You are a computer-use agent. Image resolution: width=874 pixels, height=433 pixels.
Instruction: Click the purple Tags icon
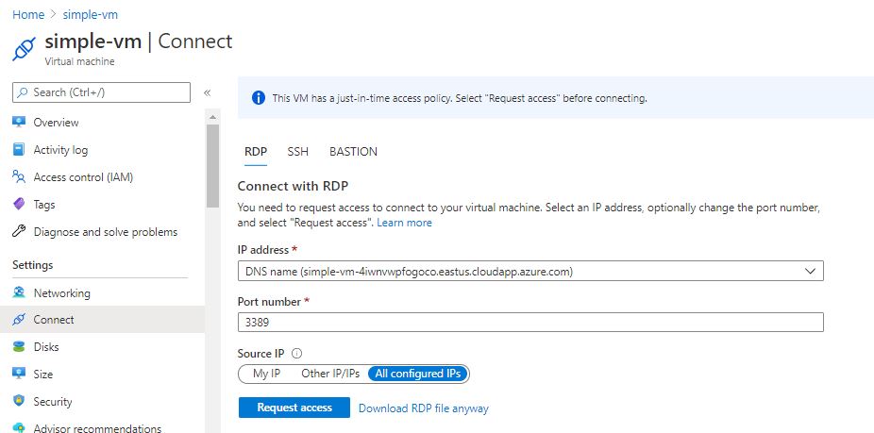point(19,204)
